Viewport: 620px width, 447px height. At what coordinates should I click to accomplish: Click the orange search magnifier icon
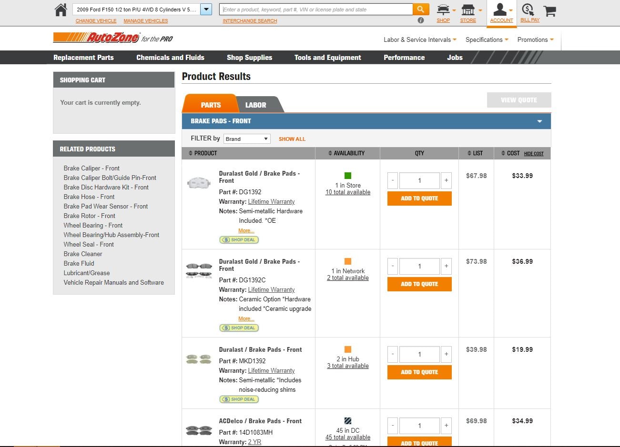[x=420, y=9]
